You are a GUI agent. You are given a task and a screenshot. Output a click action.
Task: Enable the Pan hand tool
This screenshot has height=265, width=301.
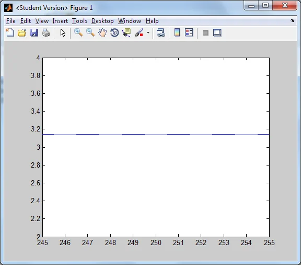102,32
